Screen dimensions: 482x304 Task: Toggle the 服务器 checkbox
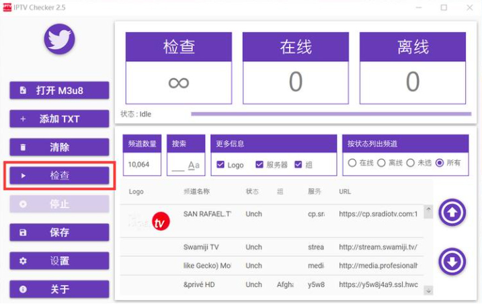pyautogui.click(x=259, y=165)
